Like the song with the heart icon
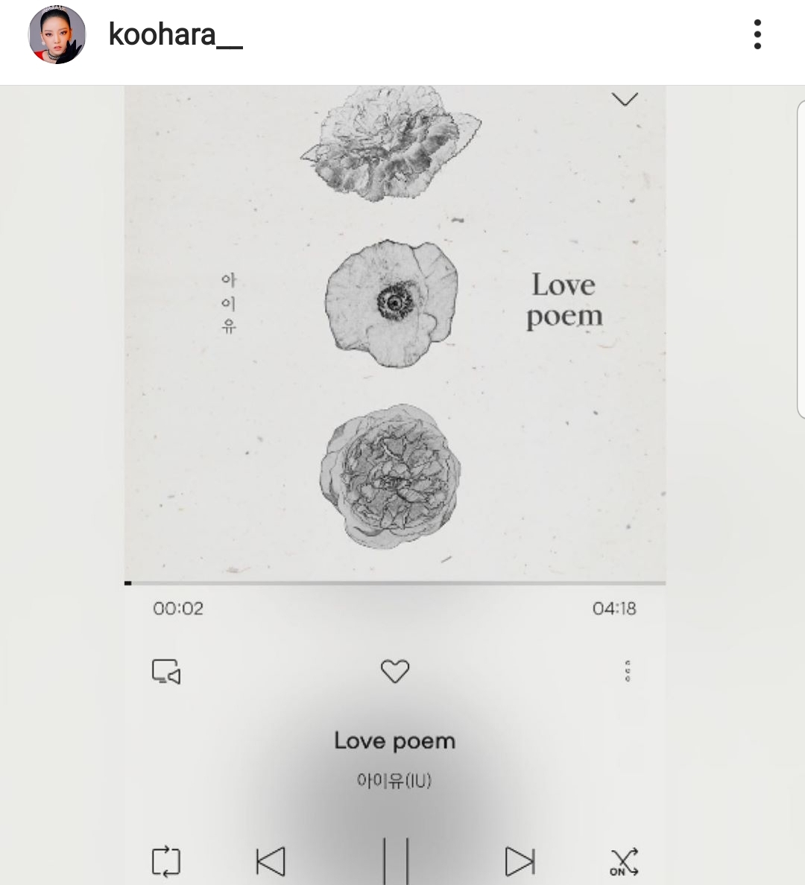The width and height of the screenshot is (805, 885). pyautogui.click(x=395, y=671)
